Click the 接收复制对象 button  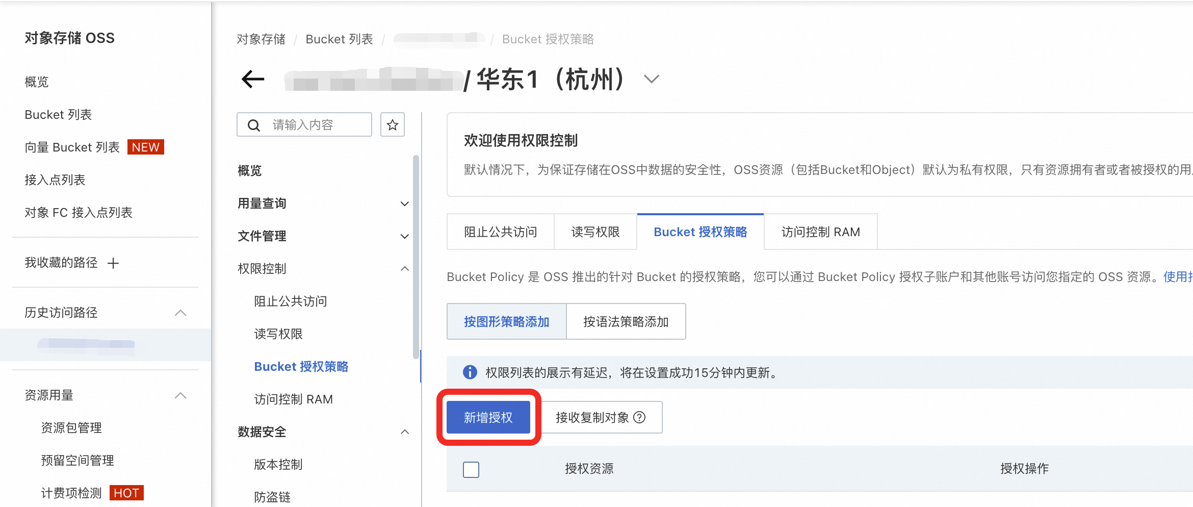602,418
